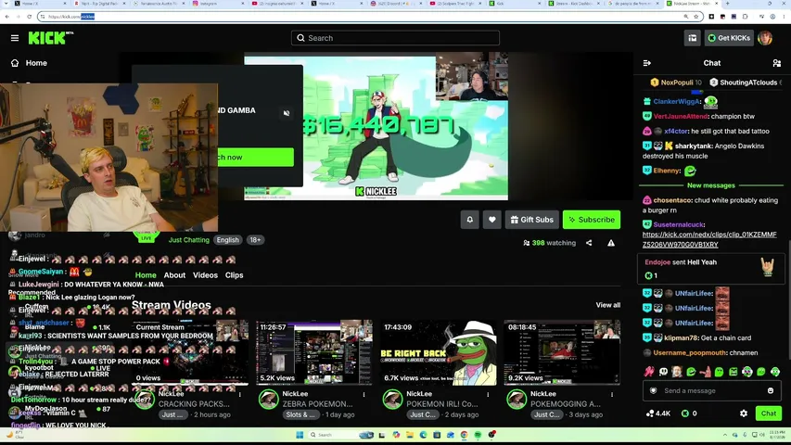Switch to the Clips tab
The width and height of the screenshot is (791, 445).
pyautogui.click(x=234, y=275)
